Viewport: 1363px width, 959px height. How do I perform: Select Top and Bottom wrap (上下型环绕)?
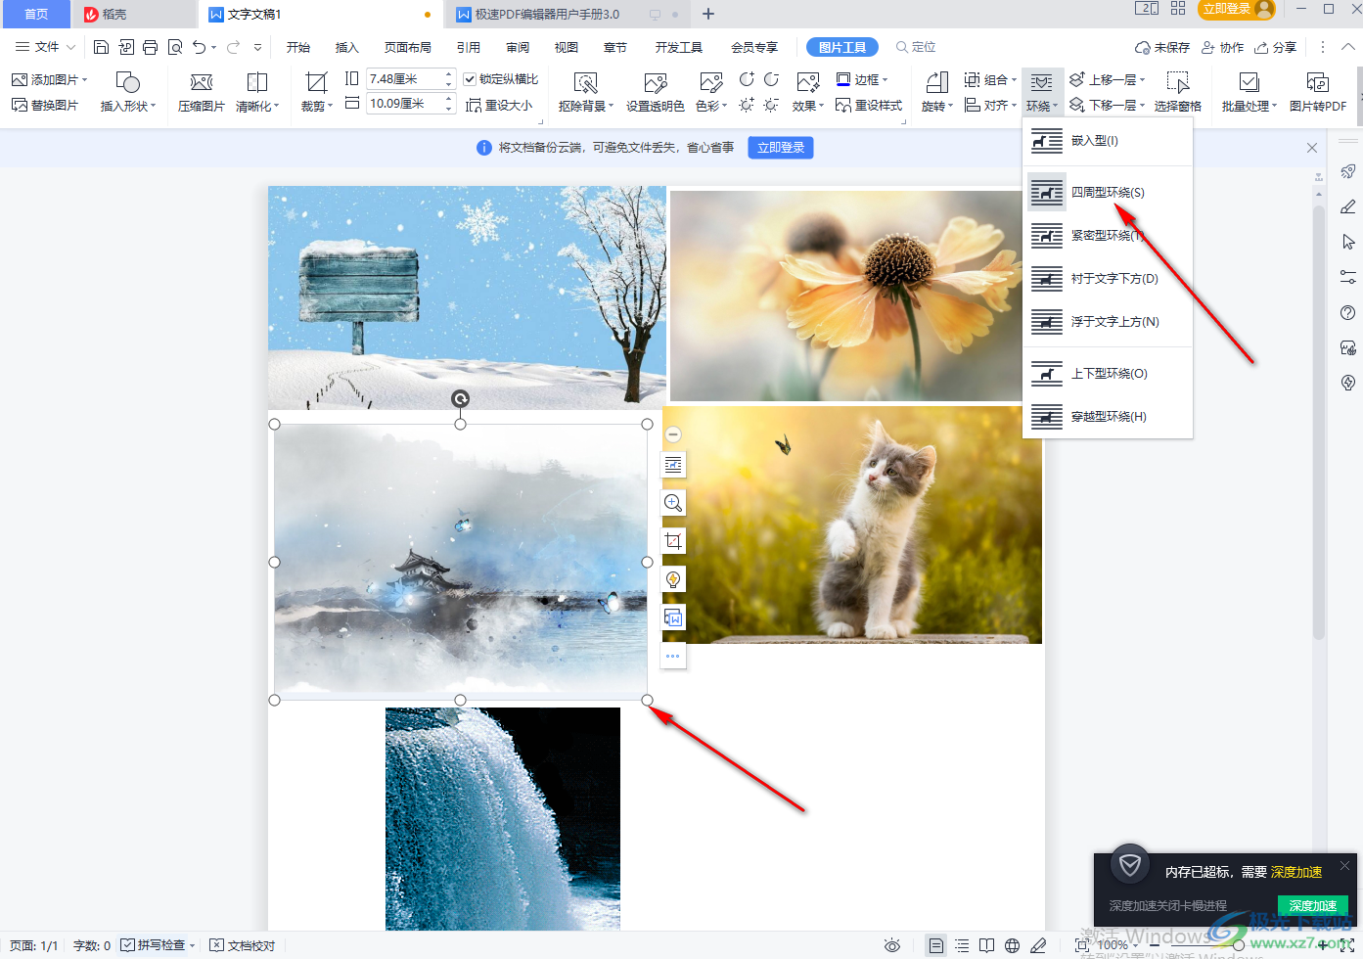pyautogui.click(x=1108, y=374)
